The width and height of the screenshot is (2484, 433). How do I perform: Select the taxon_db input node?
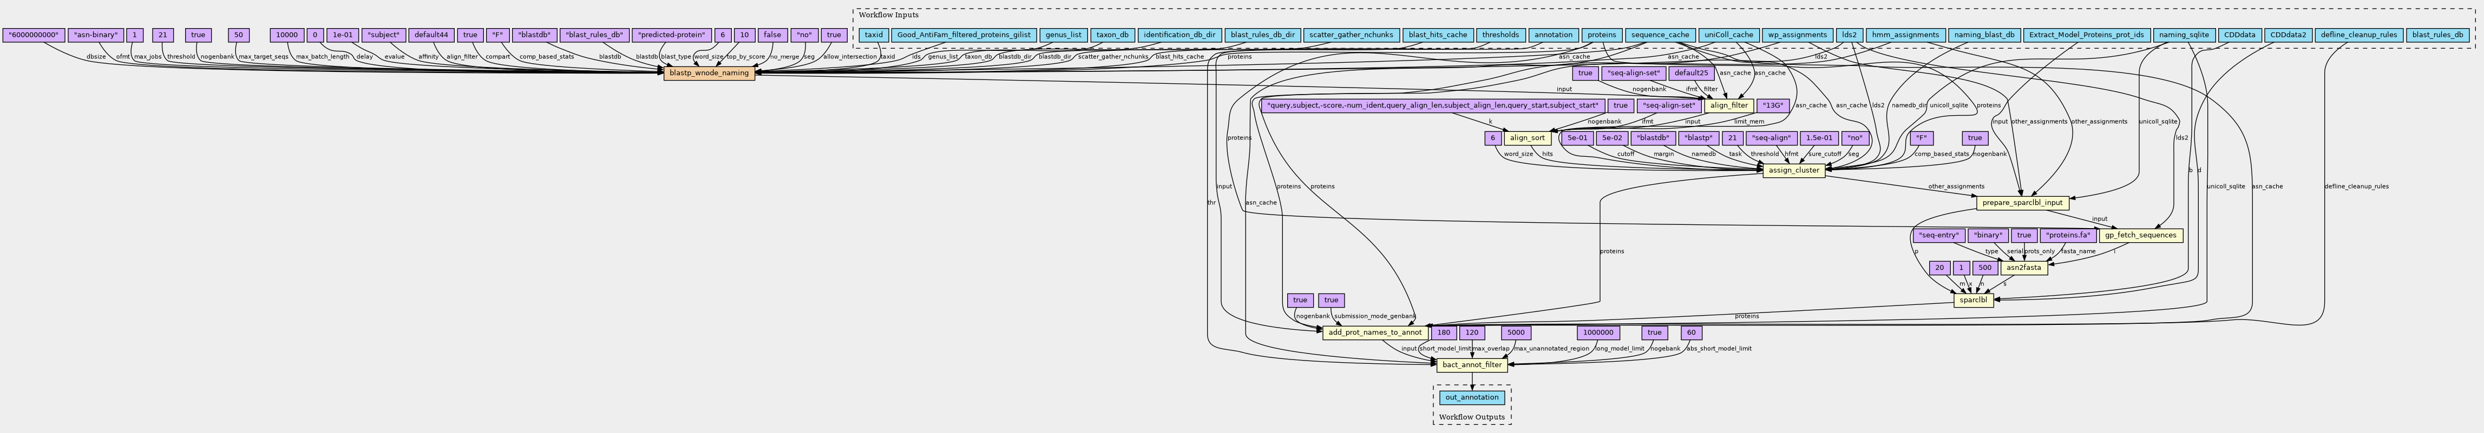(x=1112, y=35)
